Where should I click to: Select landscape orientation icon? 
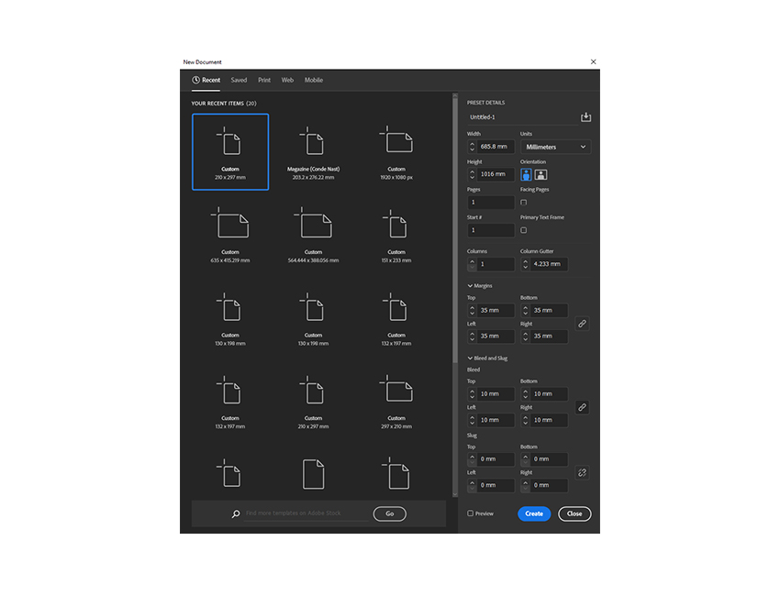point(540,174)
